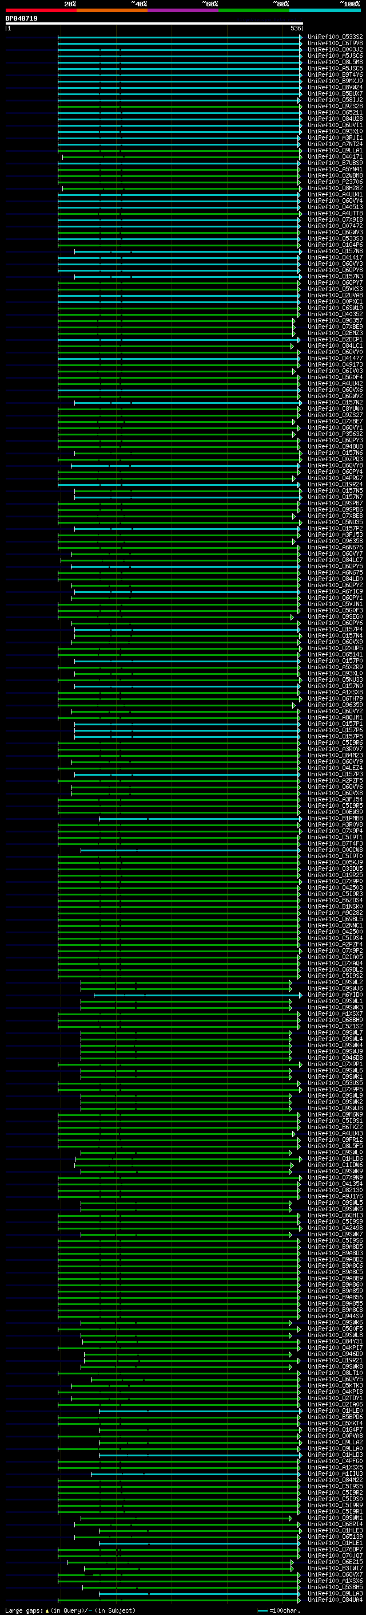Click the green ~80% identity legend segment

click(254, 10)
